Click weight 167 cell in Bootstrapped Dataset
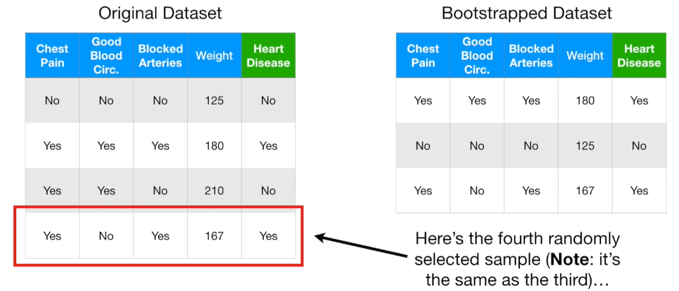Image resolution: width=679 pixels, height=291 pixels. [x=584, y=190]
